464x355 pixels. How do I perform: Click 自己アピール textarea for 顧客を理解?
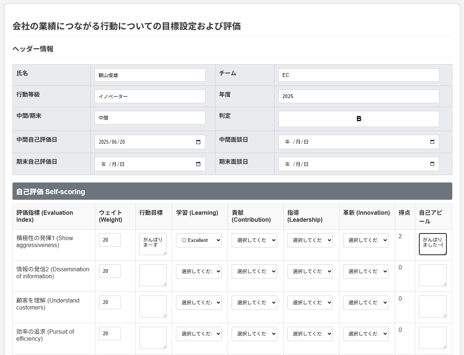tap(433, 307)
